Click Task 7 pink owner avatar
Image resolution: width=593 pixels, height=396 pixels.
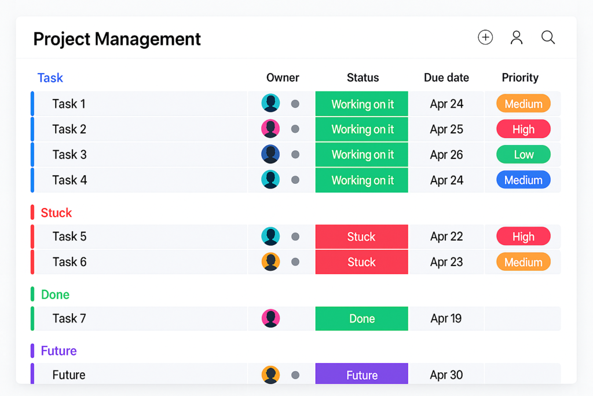[x=270, y=318]
